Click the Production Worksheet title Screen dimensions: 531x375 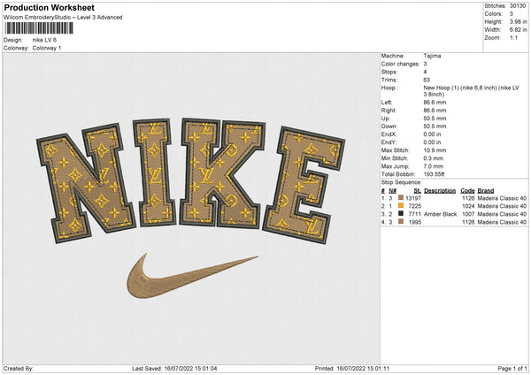click(50, 8)
